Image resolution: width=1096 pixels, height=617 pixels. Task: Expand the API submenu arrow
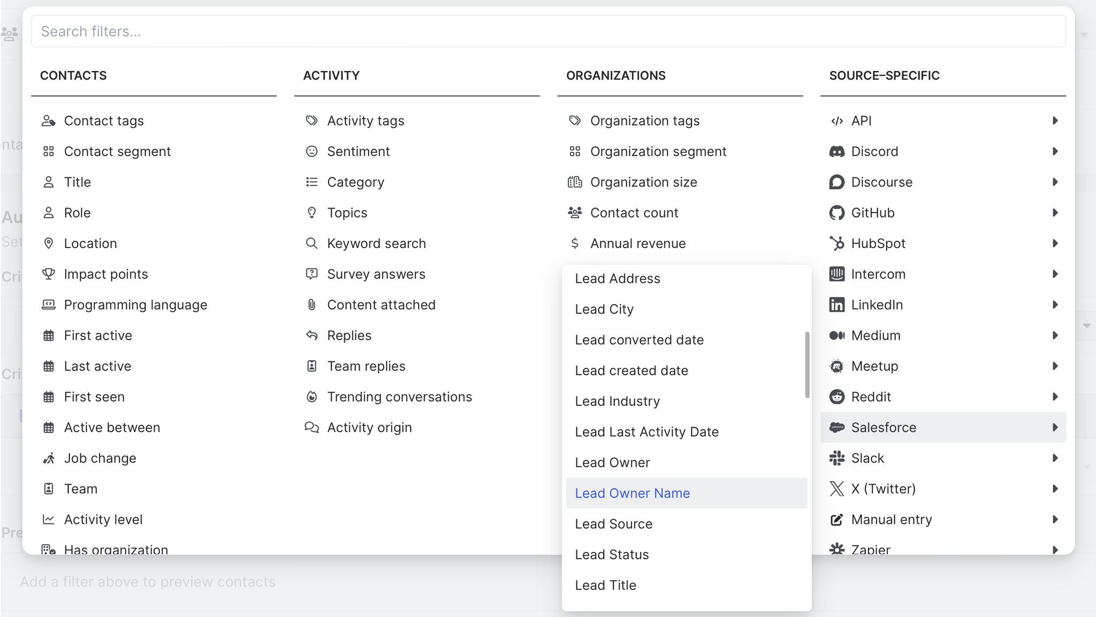(1055, 121)
